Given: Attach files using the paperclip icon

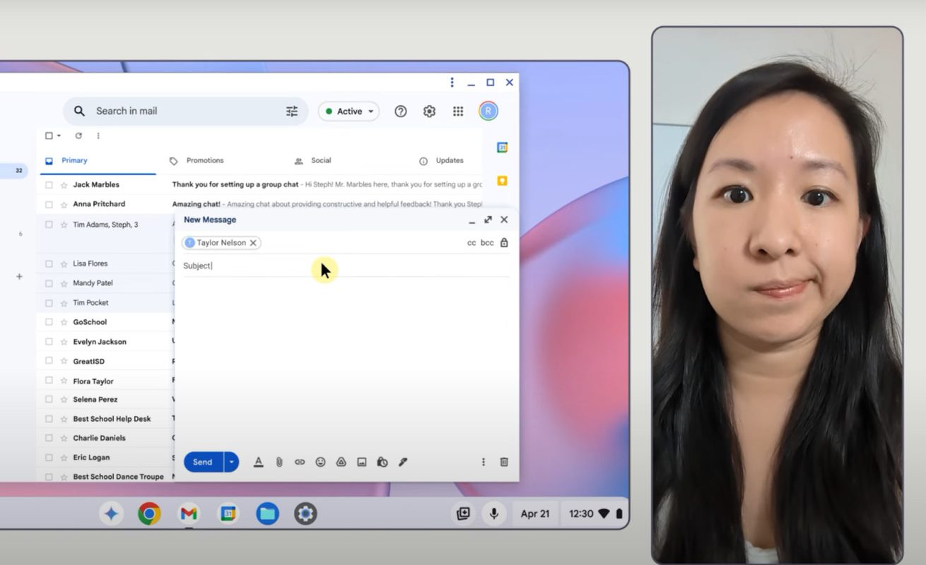Looking at the screenshot, I should click(x=279, y=462).
